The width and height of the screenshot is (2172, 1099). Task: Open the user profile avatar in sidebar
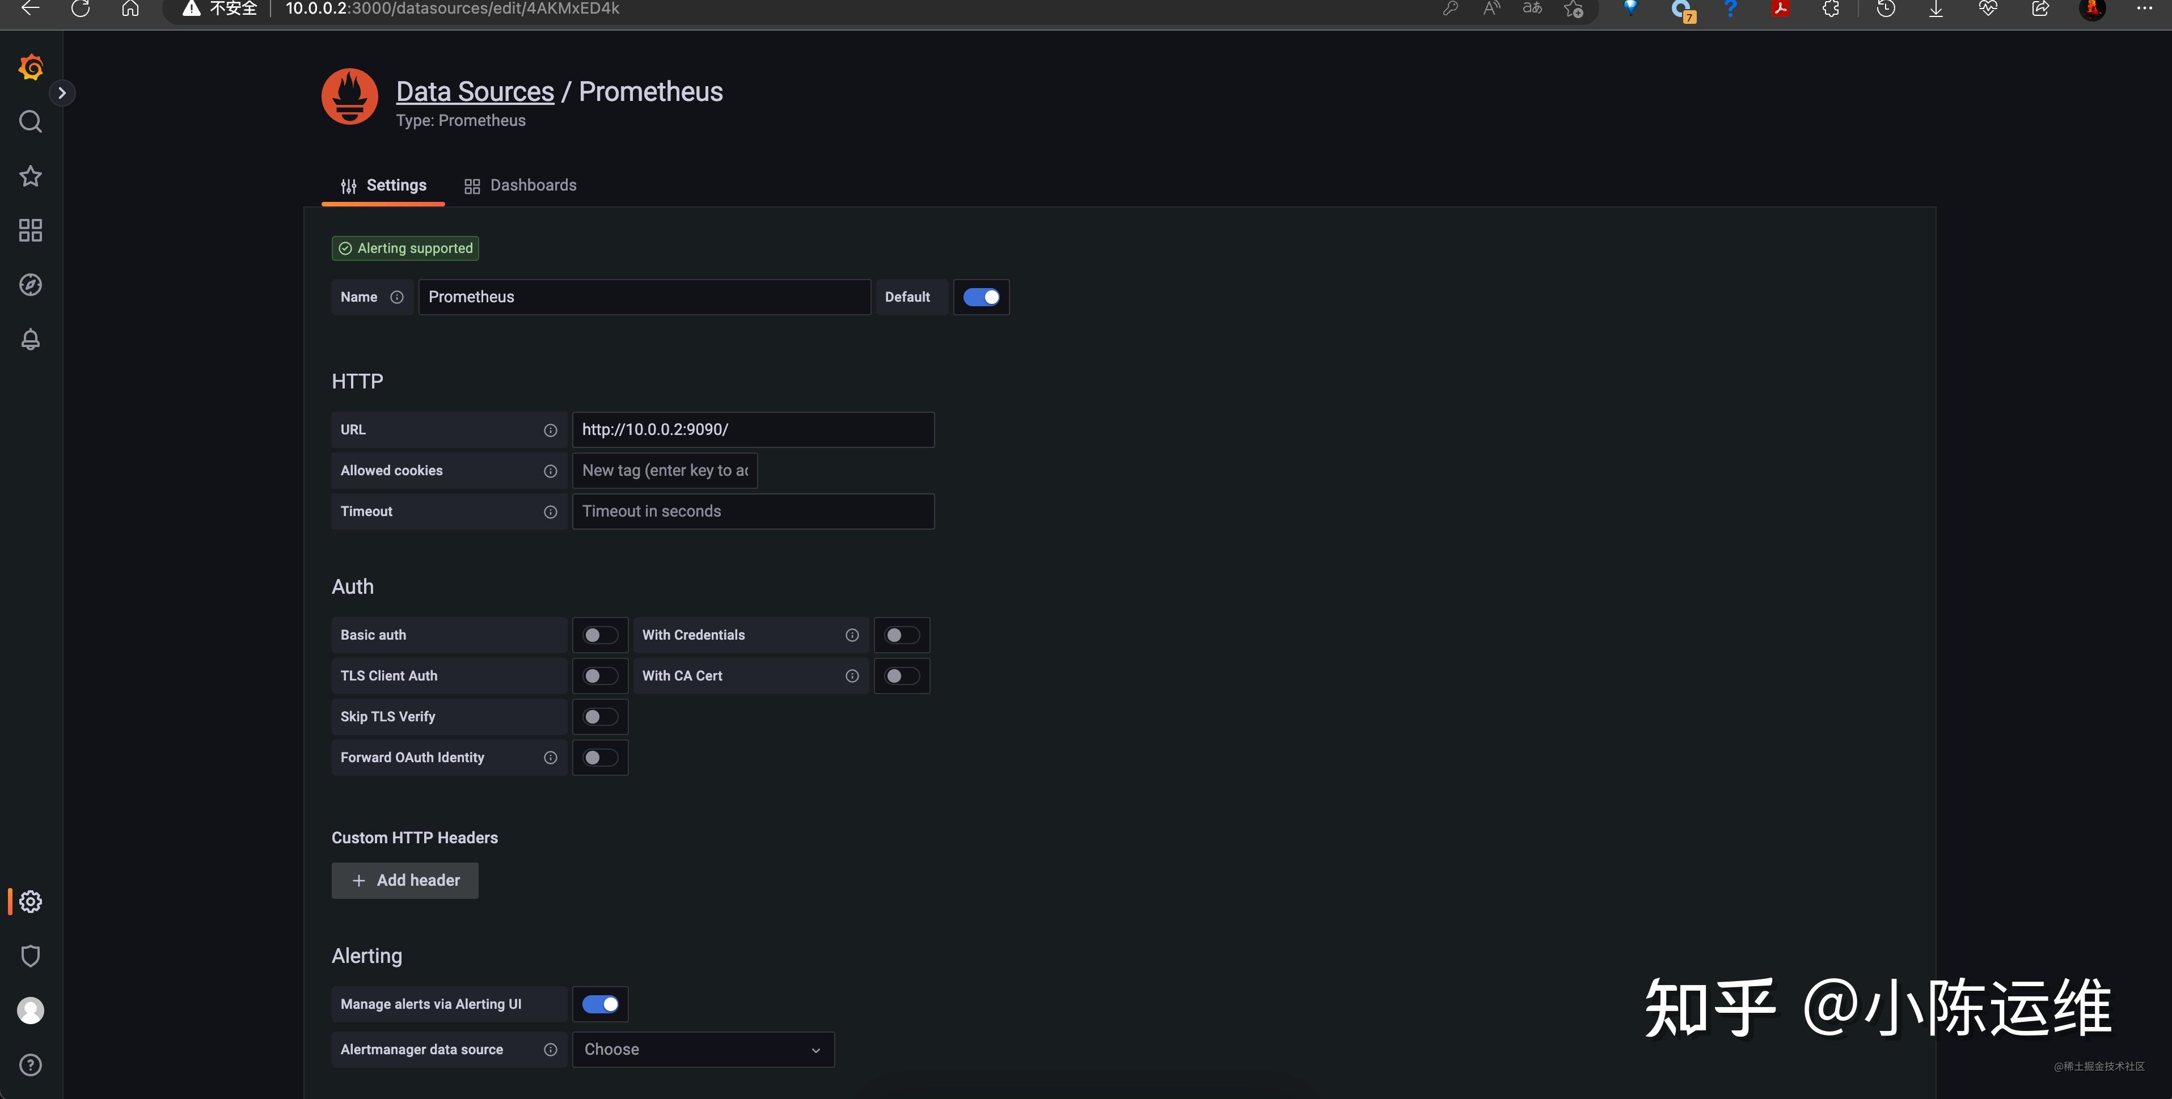click(x=31, y=1011)
